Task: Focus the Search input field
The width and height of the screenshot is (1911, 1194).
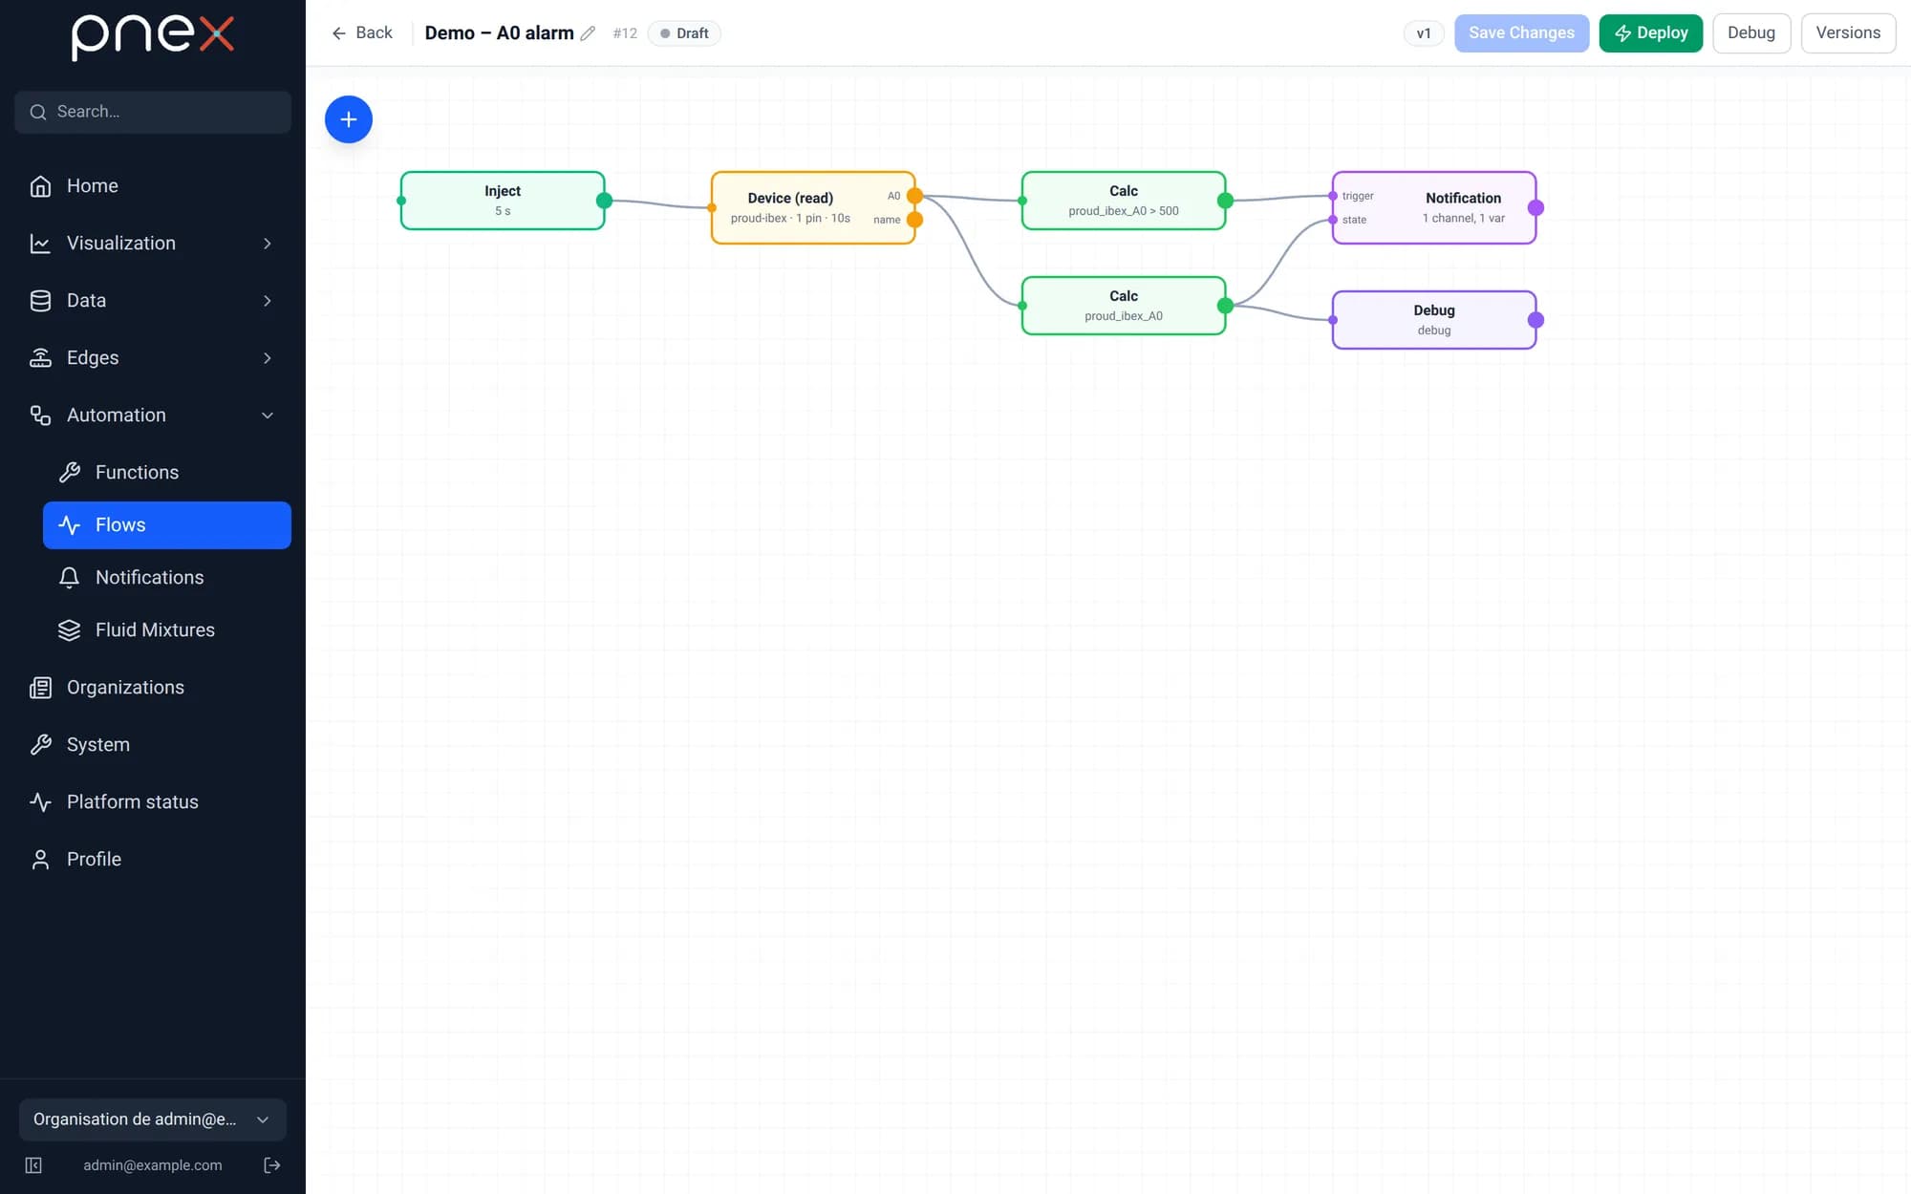Action: click(153, 112)
